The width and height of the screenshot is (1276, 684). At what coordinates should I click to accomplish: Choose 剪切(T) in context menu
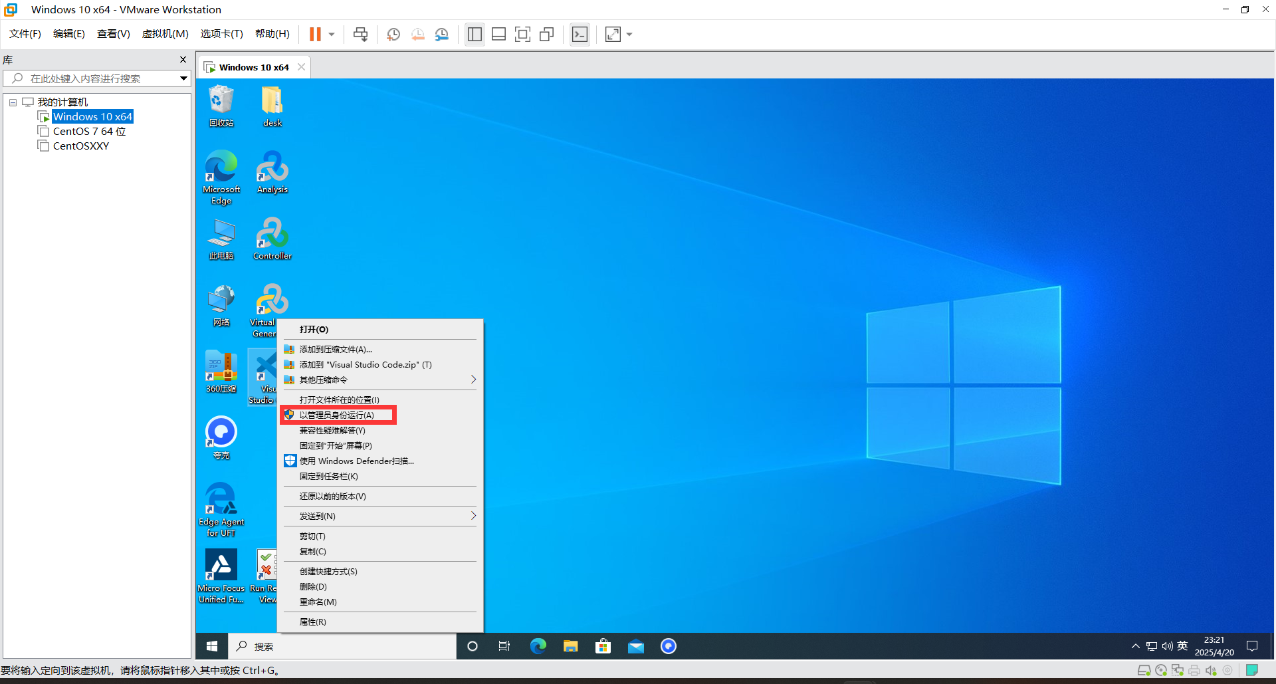click(380, 536)
